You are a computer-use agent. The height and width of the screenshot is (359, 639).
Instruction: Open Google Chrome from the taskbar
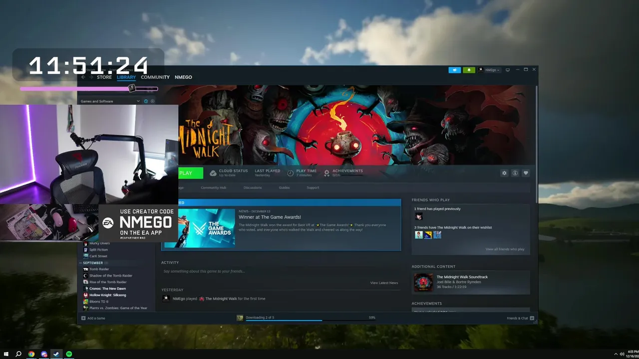(31, 354)
